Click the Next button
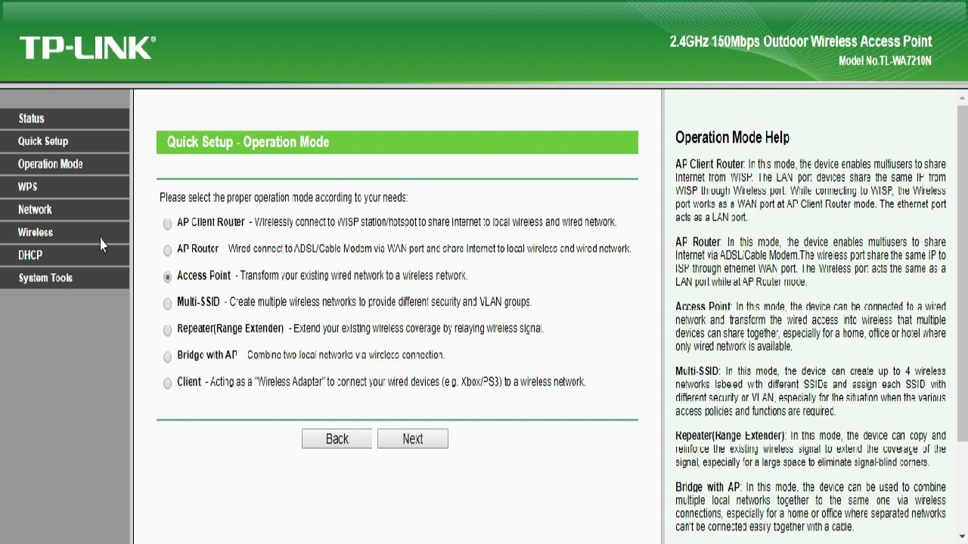The image size is (968, 544). [x=413, y=439]
